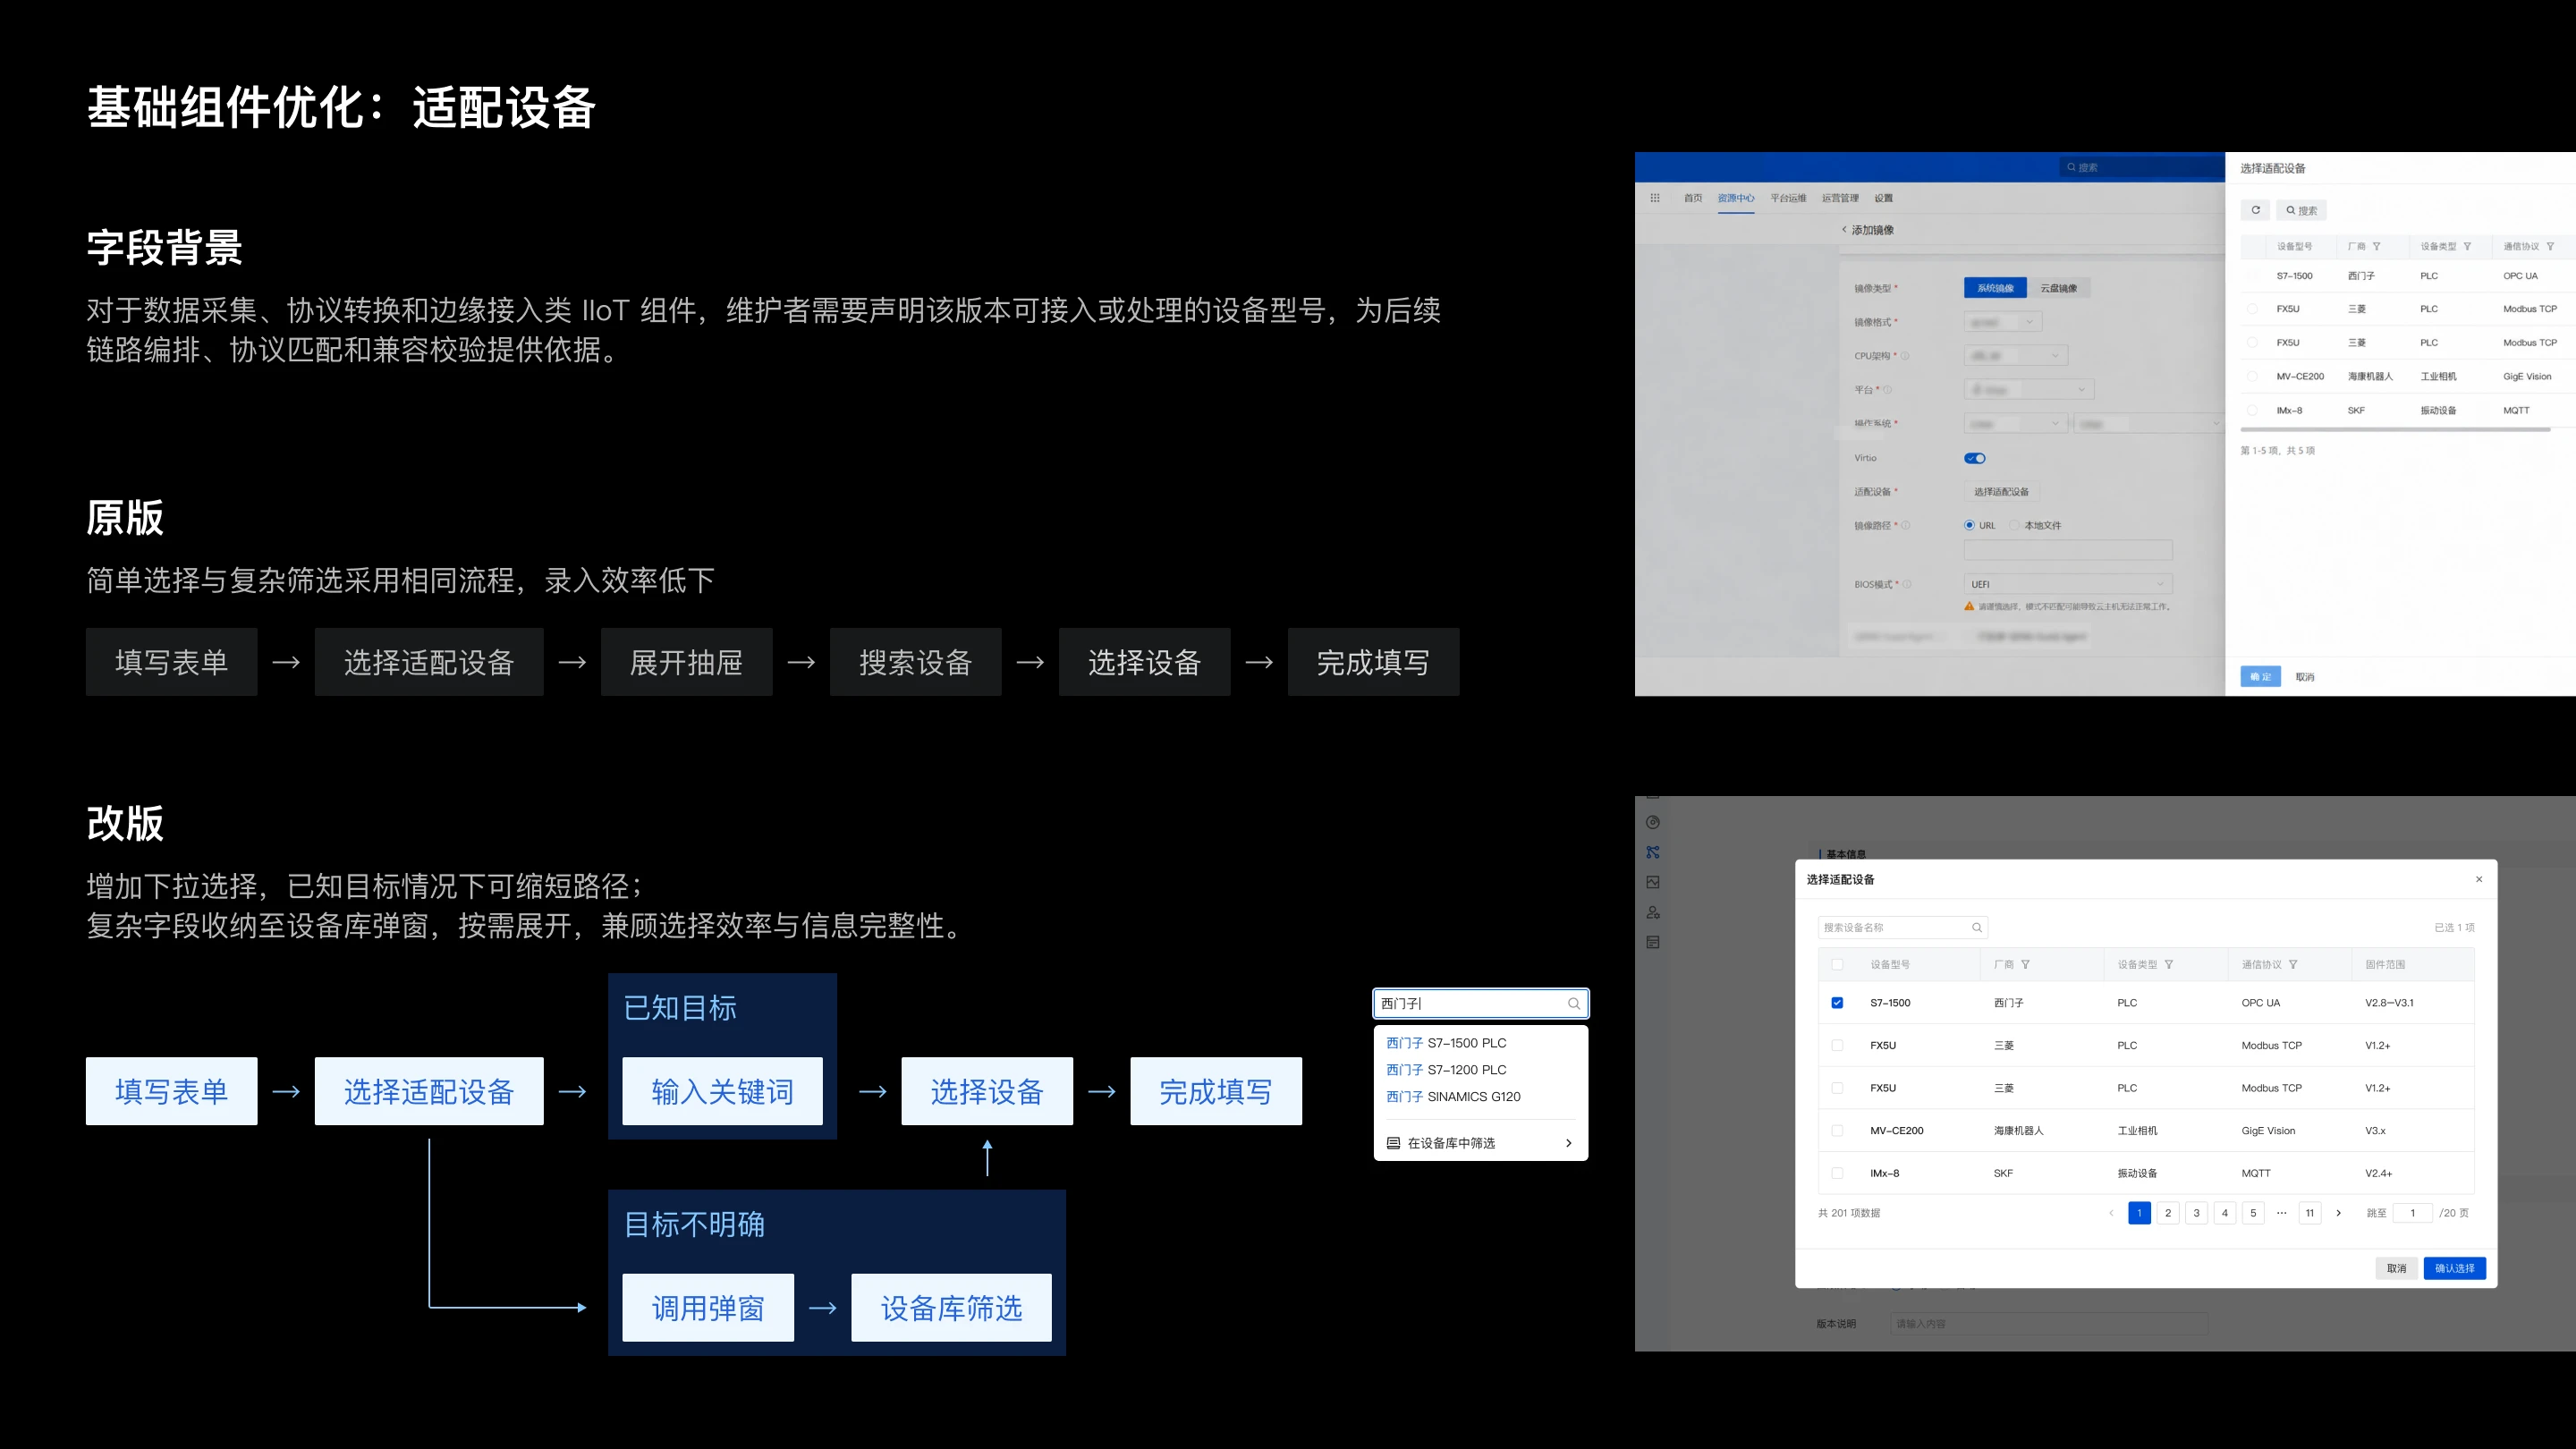Select the MV-CE200 radio in the side drawer
This screenshot has width=2576, height=1449.
(2252, 377)
